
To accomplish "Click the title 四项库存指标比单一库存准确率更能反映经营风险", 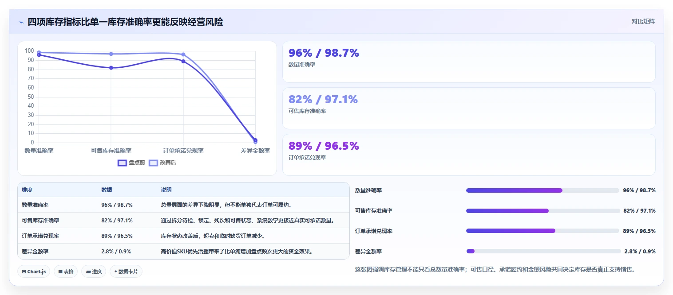I will pyautogui.click(x=125, y=22).
